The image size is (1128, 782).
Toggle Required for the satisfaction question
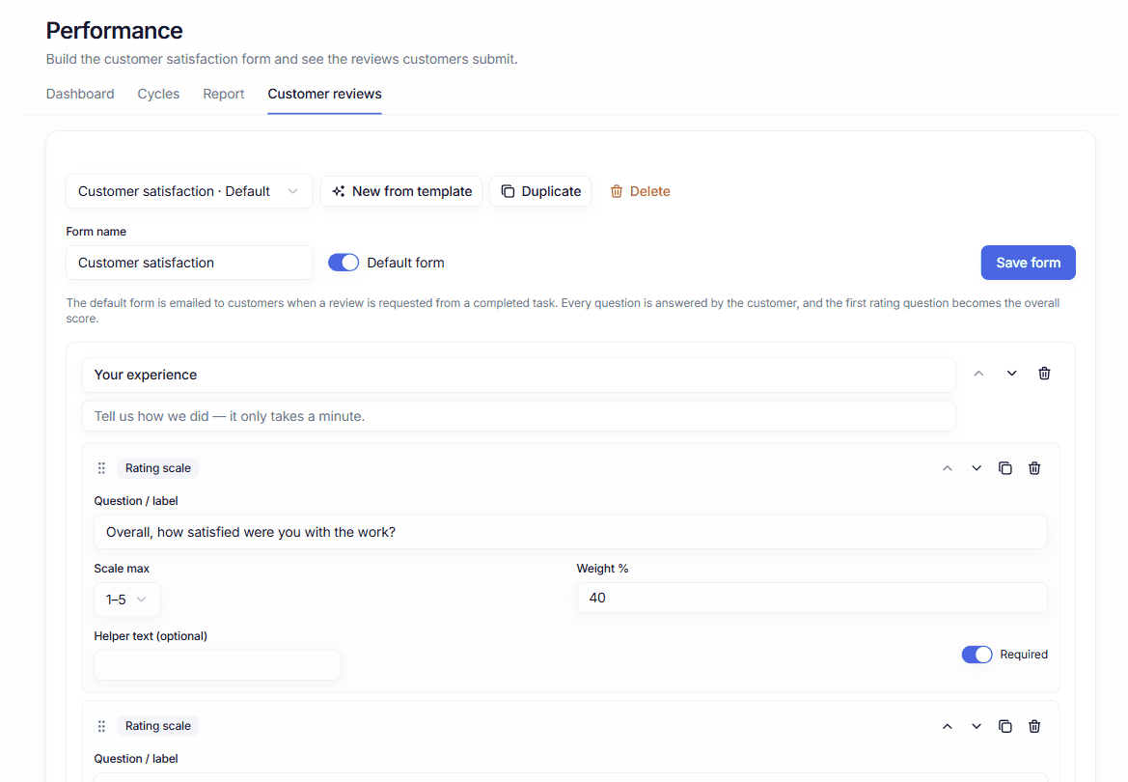coord(977,654)
